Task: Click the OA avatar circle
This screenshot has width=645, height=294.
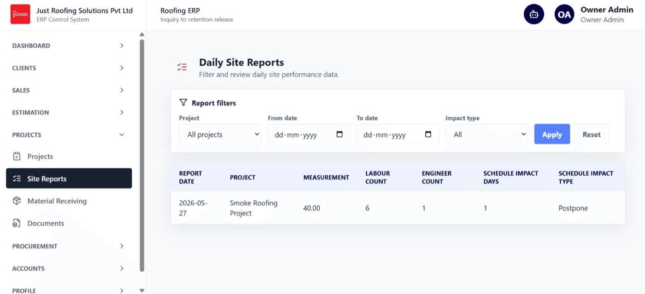Action: (564, 14)
